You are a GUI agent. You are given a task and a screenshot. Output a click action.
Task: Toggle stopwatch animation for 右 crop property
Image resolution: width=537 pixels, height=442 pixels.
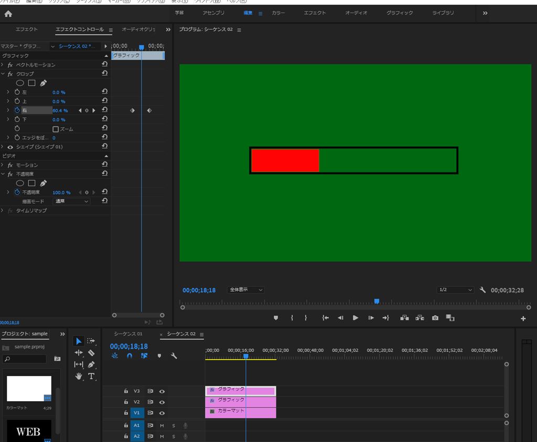coord(17,110)
